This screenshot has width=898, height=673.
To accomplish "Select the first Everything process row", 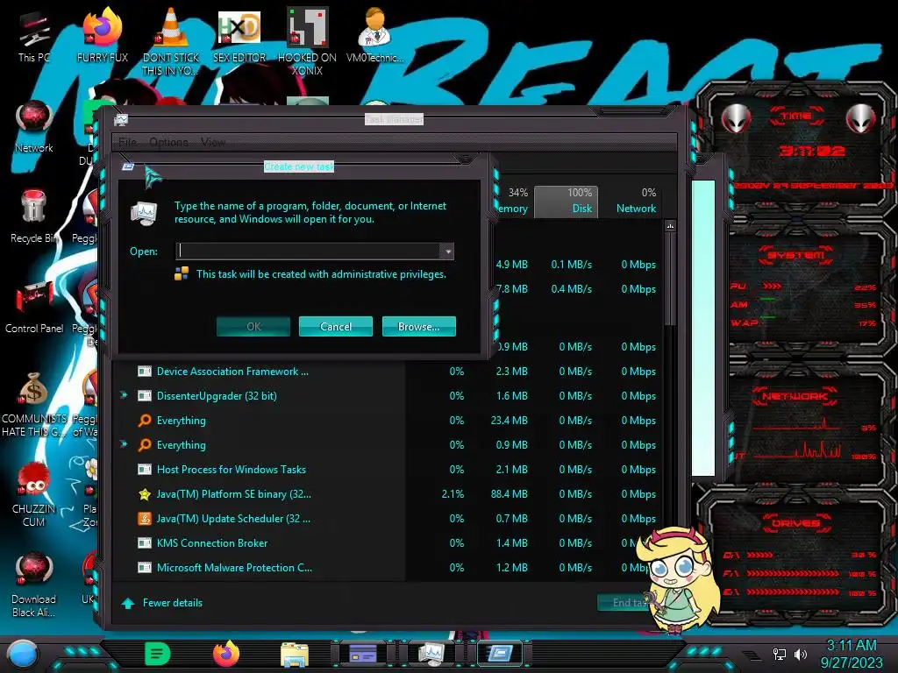I will click(388, 420).
